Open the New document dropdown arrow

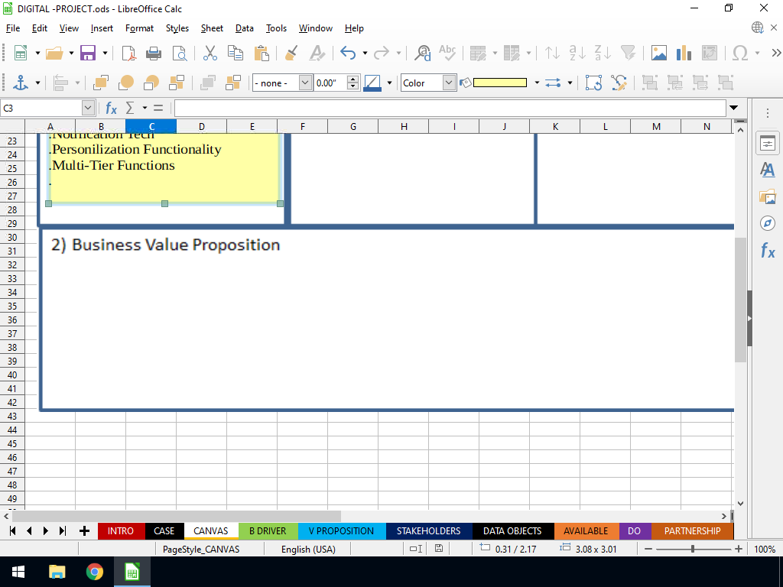37,53
